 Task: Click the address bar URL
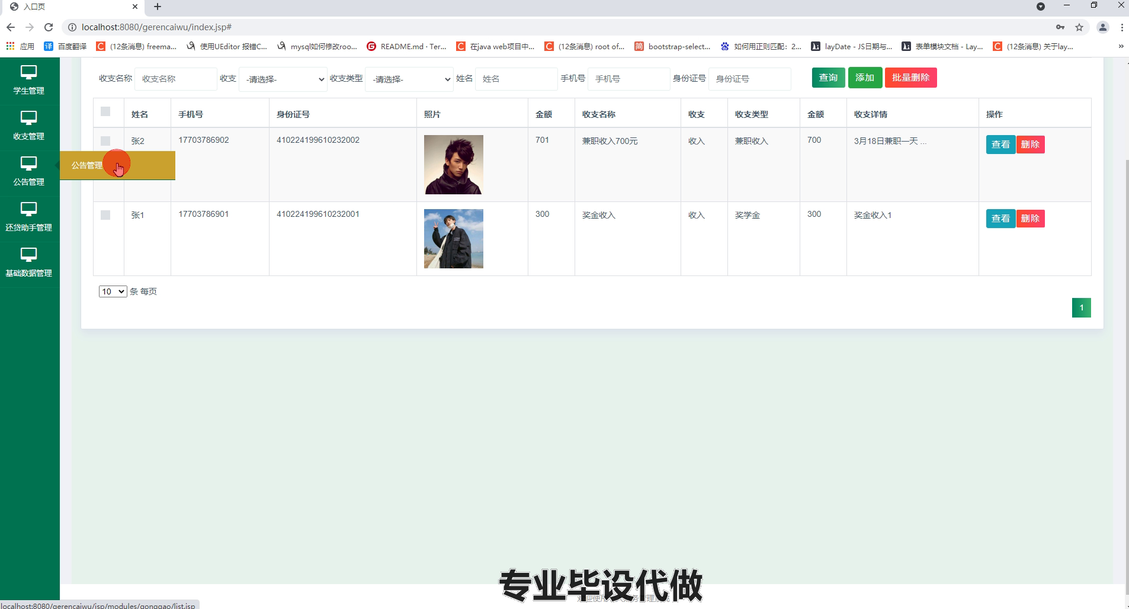tap(156, 27)
